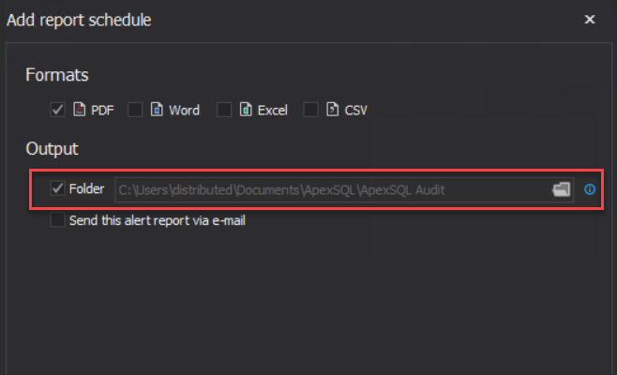Click the Word document format icon
Viewport: 617px width, 375px height.
[x=157, y=110]
